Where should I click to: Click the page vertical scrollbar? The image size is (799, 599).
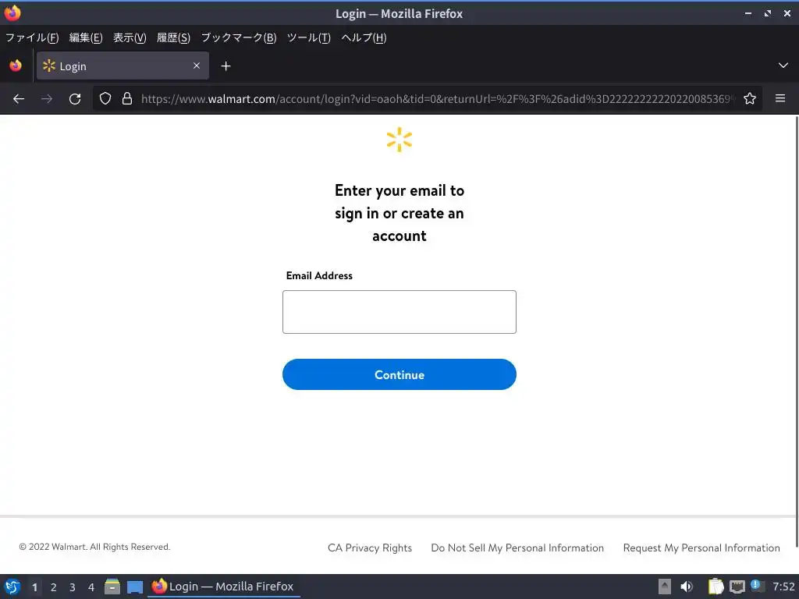[796, 331]
